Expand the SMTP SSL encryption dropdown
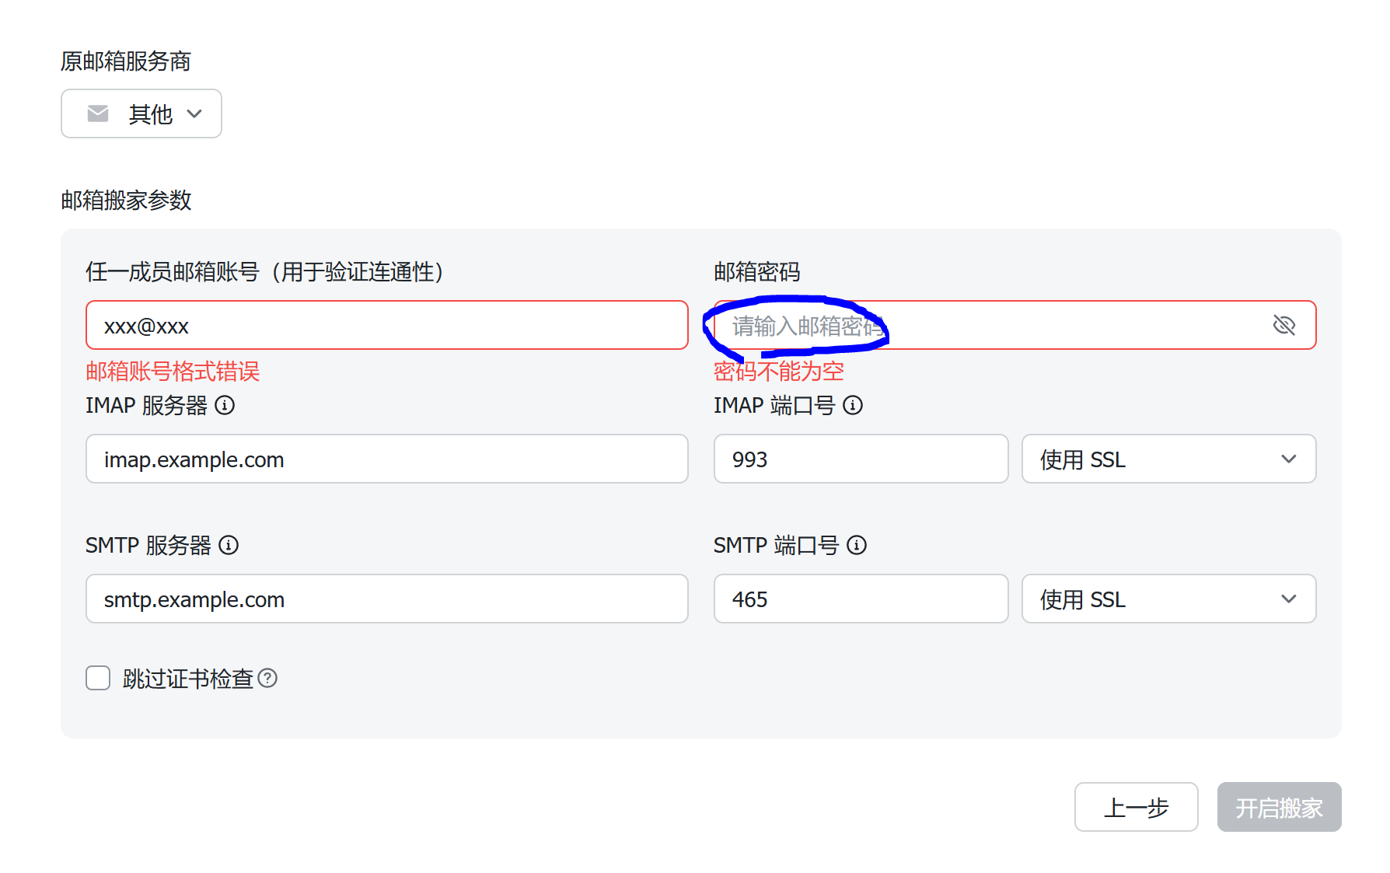Screen dimensions: 1390x873 1168,599
